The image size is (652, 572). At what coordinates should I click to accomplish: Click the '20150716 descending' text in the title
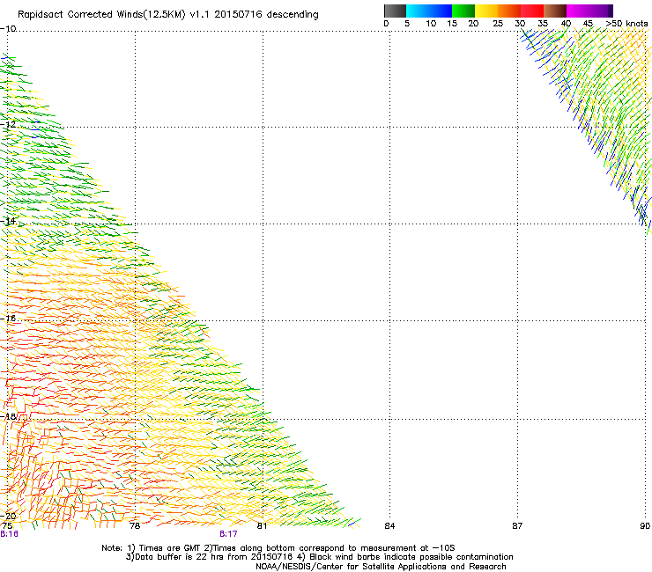(267, 15)
